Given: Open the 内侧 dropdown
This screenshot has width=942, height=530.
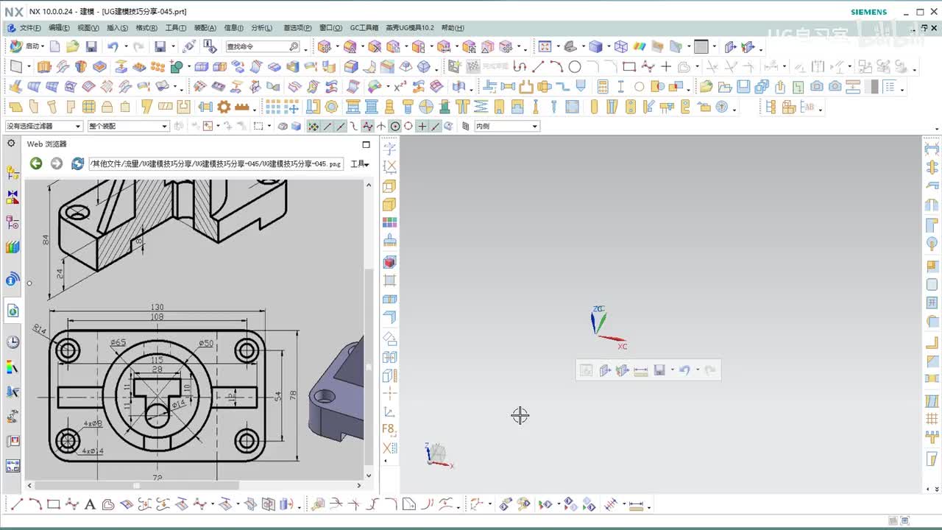Looking at the screenshot, I should (507, 126).
